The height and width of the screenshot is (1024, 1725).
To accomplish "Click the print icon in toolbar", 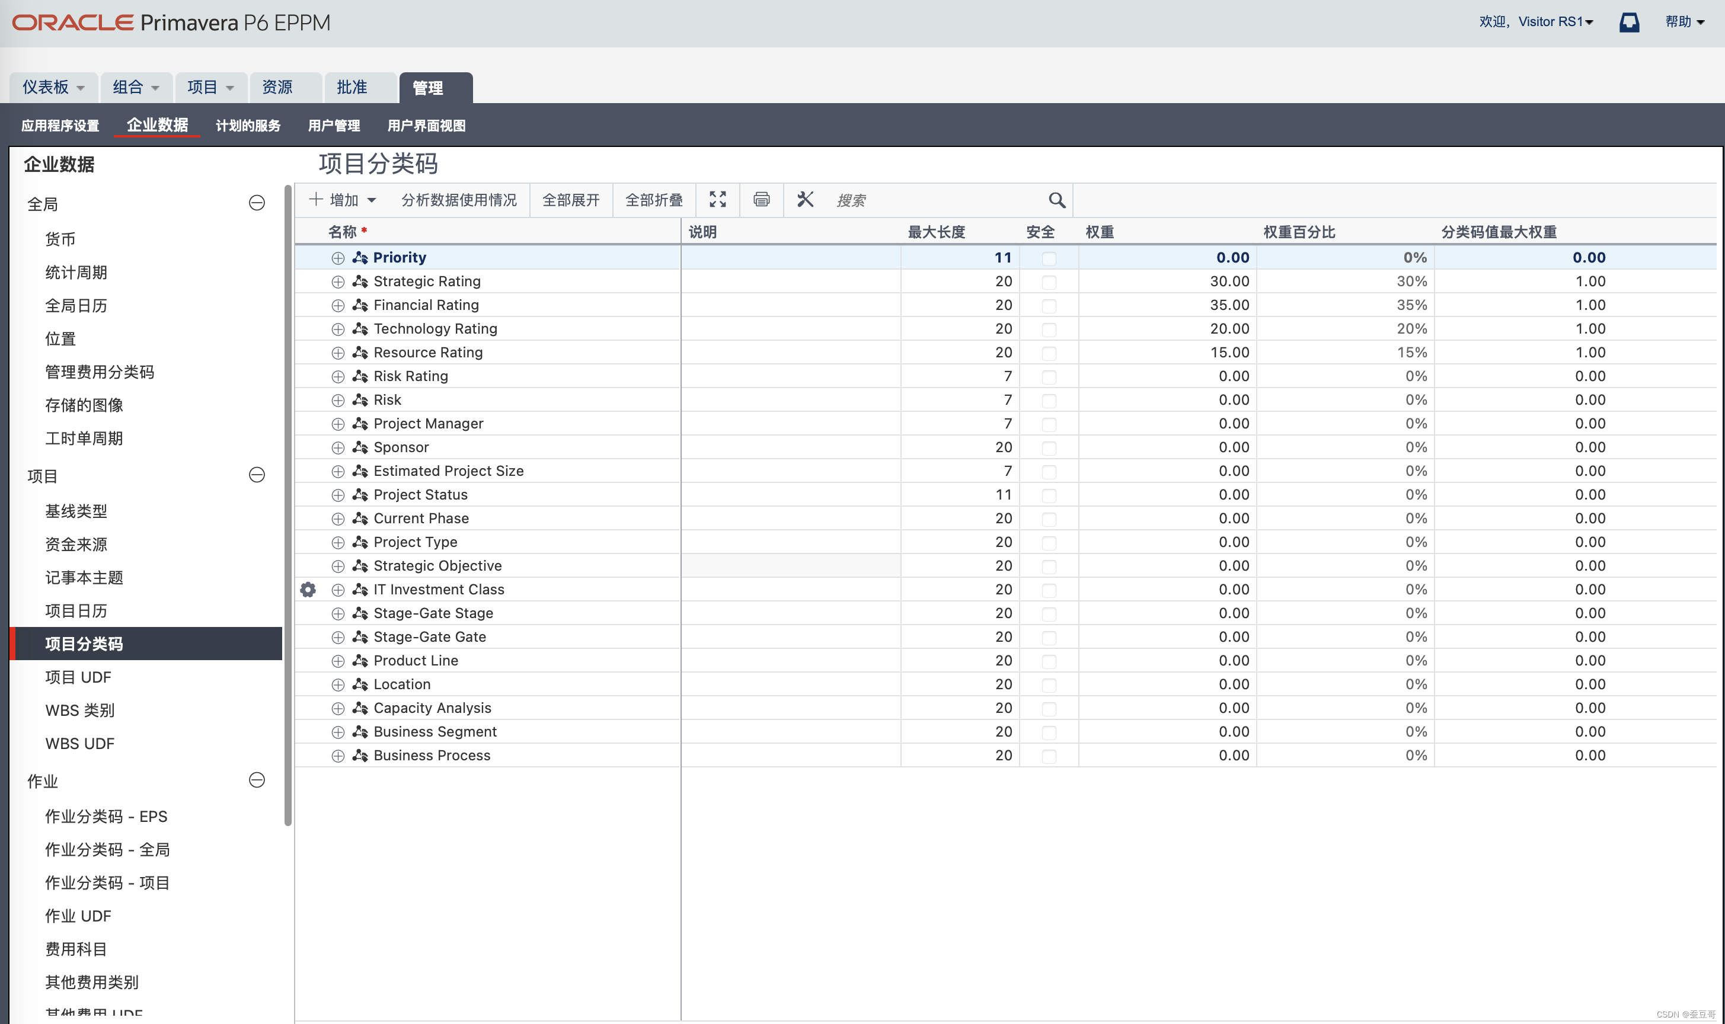I will coord(761,200).
